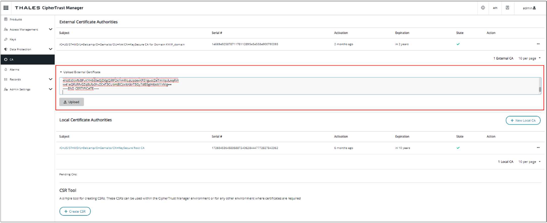Click inside the certificate text area
The height and width of the screenshot is (223, 547).
pyautogui.click(x=300, y=86)
